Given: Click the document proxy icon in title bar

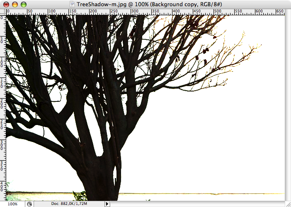Looking at the screenshot, I should pyautogui.click(x=72, y=4).
